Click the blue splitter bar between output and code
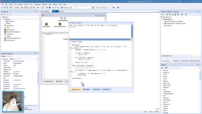202x114 pixels. (100, 39)
